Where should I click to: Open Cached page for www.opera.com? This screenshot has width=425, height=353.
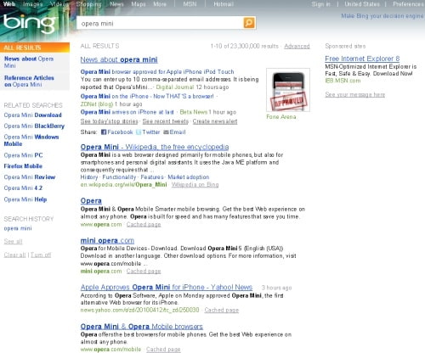pos(144,225)
